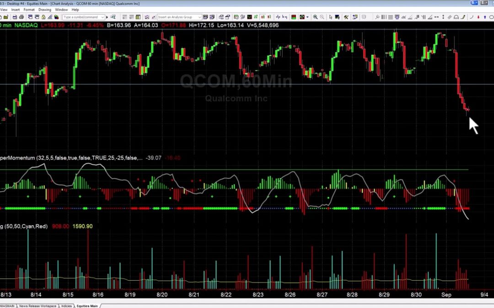Click the padlock lock icon in toolbar
Viewport: 494px width, 308px height.
(x=43, y=17)
